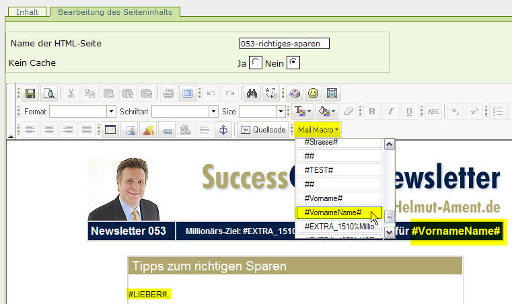Select Ja for Kein Cache
This screenshot has height=304, width=512.
click(x=256, y=63)
